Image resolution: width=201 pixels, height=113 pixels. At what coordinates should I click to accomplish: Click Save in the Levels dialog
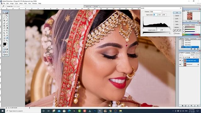(x=177, y=22)
